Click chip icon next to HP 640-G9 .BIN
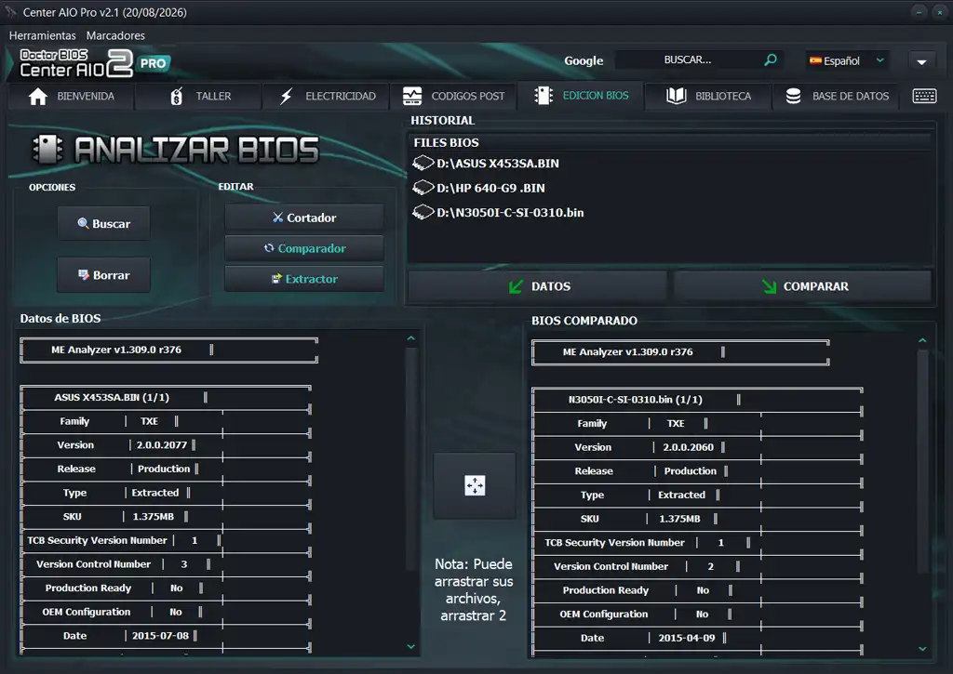Screen dimensions: 953x674 (423, 188)
